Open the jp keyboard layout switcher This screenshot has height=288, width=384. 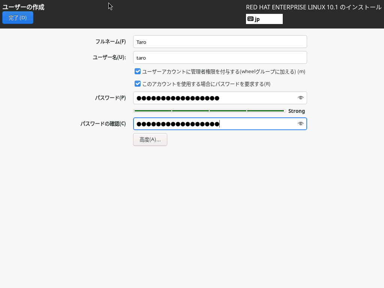point(264,19)
